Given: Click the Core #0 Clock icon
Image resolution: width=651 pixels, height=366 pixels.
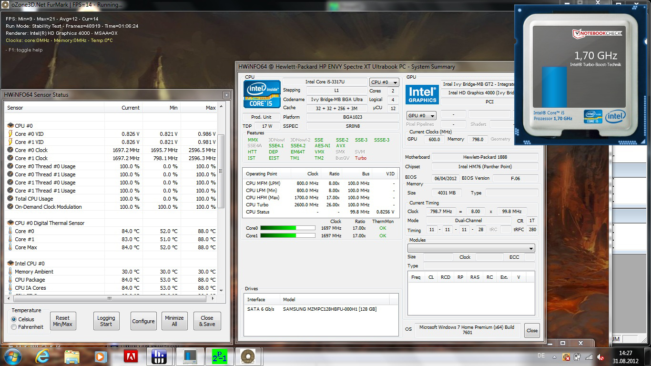Looking at the screenshot, I should pyautogui.click(x=10, y=150).
